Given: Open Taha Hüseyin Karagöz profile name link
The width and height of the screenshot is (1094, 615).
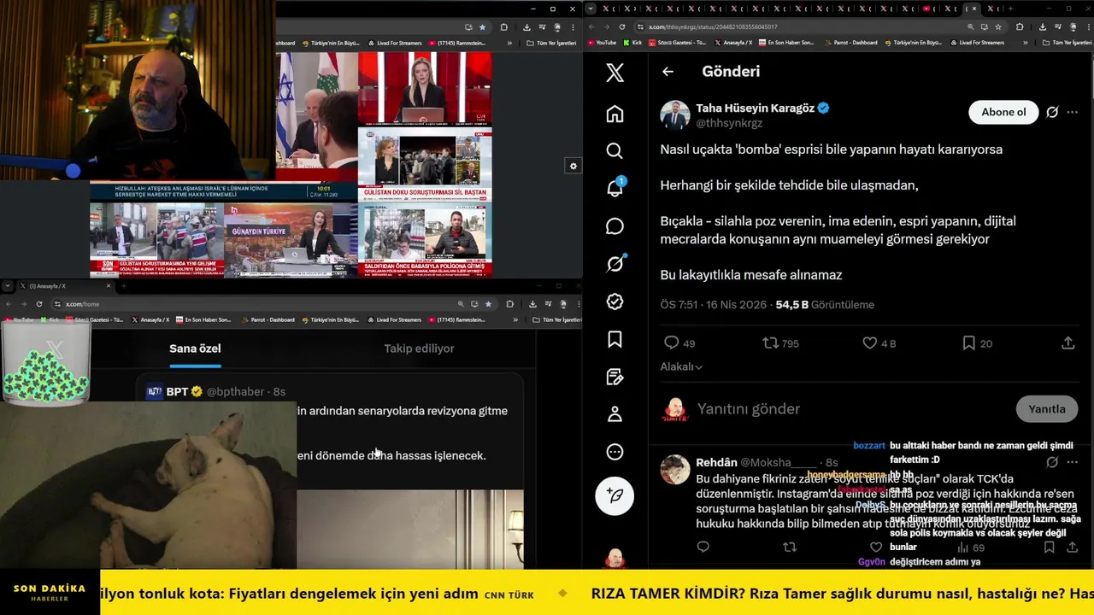Looking at the screenshot, I should tap(755, 108).
